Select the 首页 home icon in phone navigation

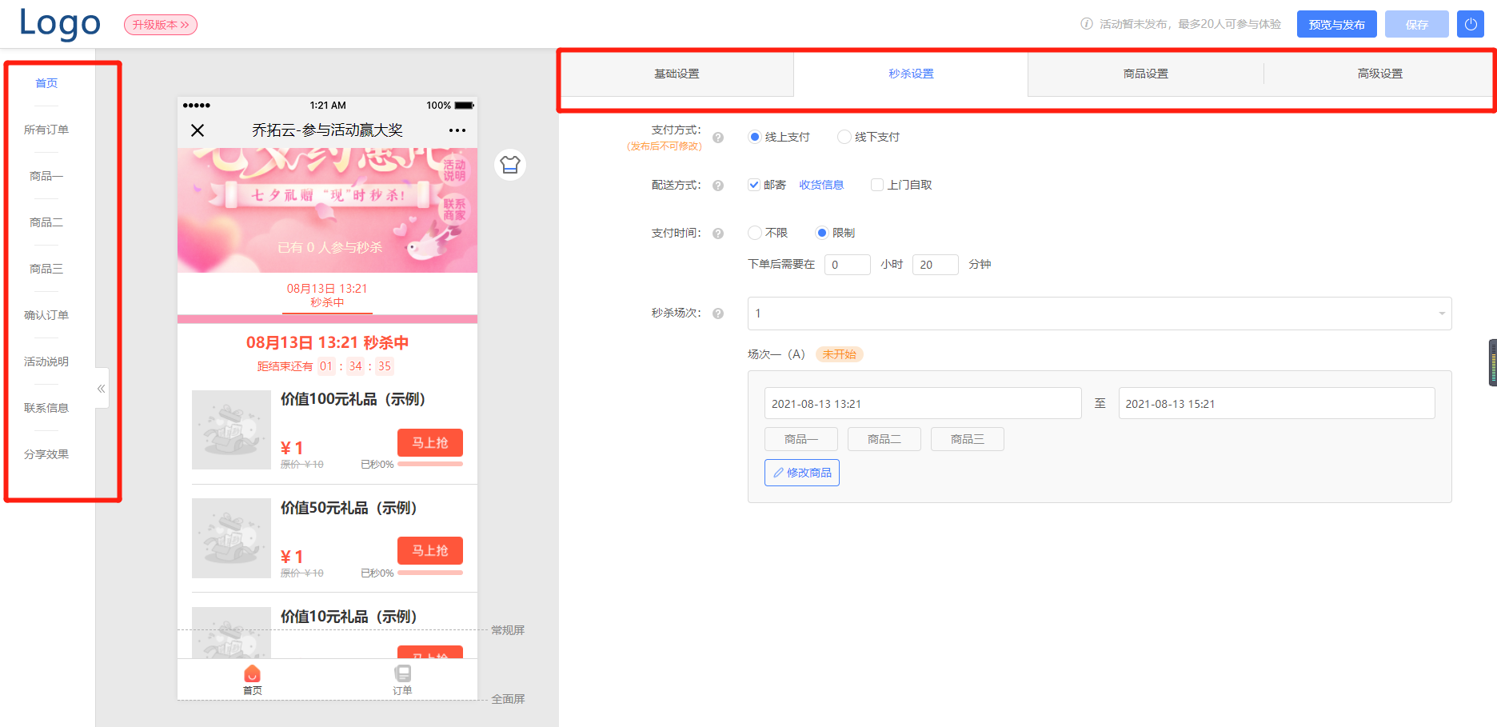pyautogui.click(x=253, y=674)
